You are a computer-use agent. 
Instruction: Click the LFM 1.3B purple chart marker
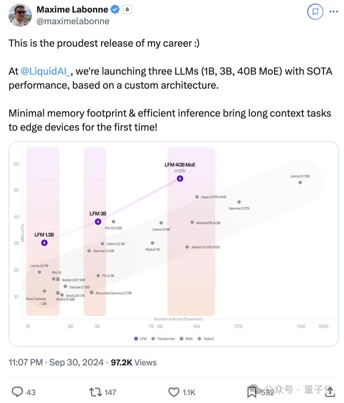click(44, 243)
